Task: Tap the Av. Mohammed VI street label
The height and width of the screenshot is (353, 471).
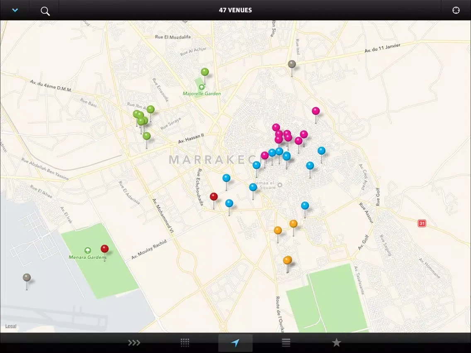Action: tap(163, 216)
